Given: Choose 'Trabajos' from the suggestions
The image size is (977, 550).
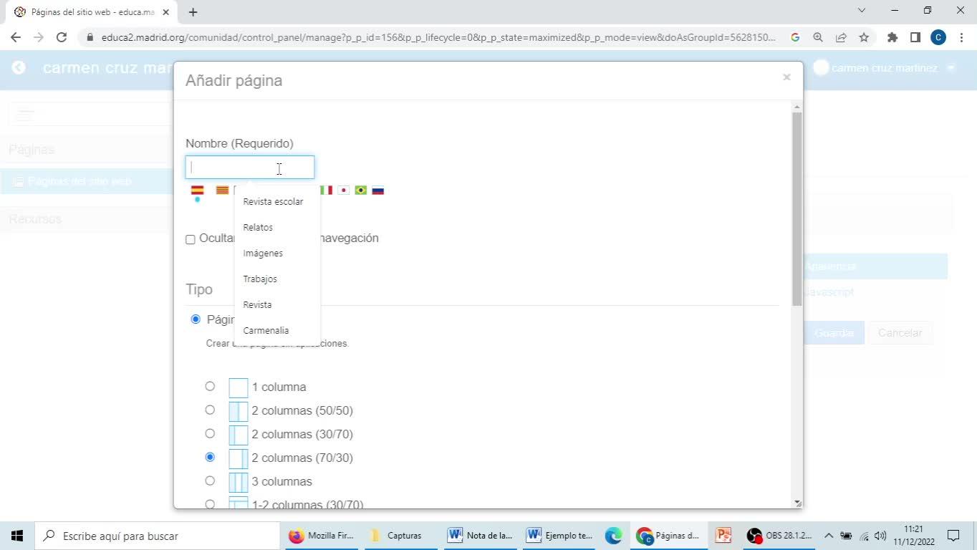Looking at the screenshot, I should point(277,279).
